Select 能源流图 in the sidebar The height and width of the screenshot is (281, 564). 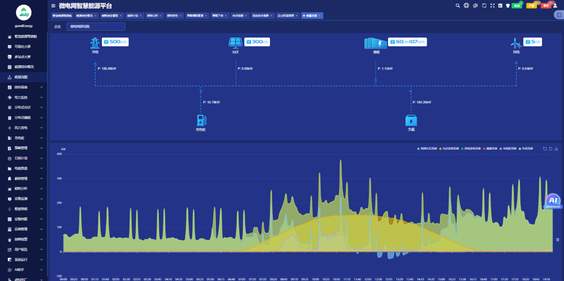pyautogui.click(x=21, y=77)
